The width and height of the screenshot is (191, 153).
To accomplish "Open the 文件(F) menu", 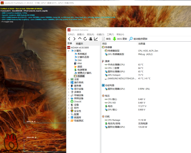I will tap(71, 34).
